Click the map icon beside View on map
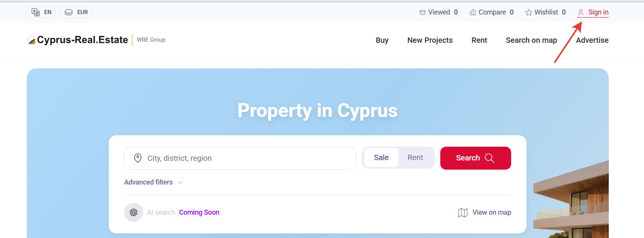 tap(463, 213)
